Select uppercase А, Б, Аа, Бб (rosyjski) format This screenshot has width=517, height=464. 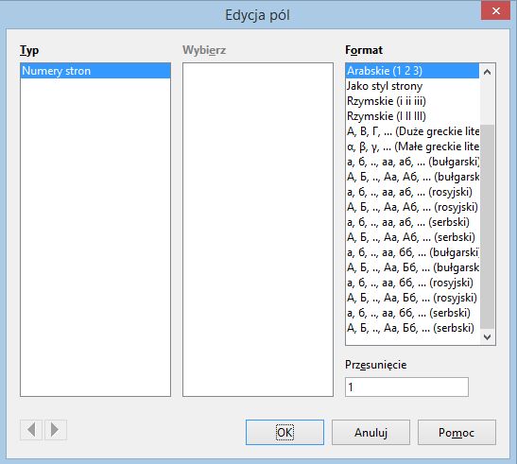click(x=412, y=298)
